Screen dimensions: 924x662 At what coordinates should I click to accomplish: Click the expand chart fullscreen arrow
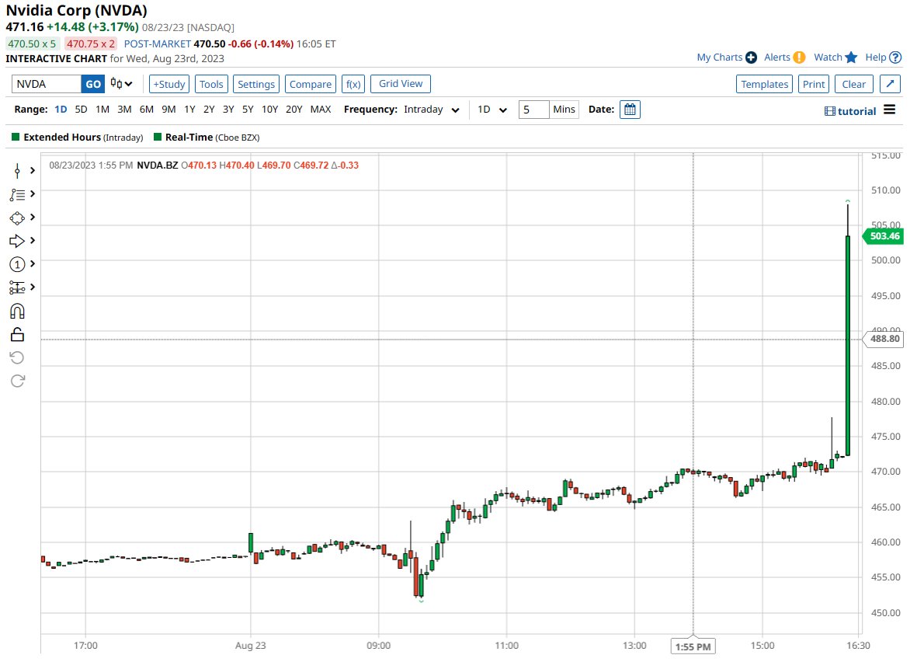[890, 84]
